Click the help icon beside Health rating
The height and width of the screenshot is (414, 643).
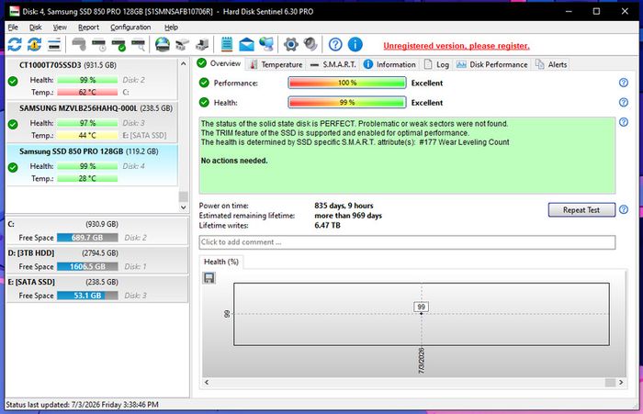(624, 102)
